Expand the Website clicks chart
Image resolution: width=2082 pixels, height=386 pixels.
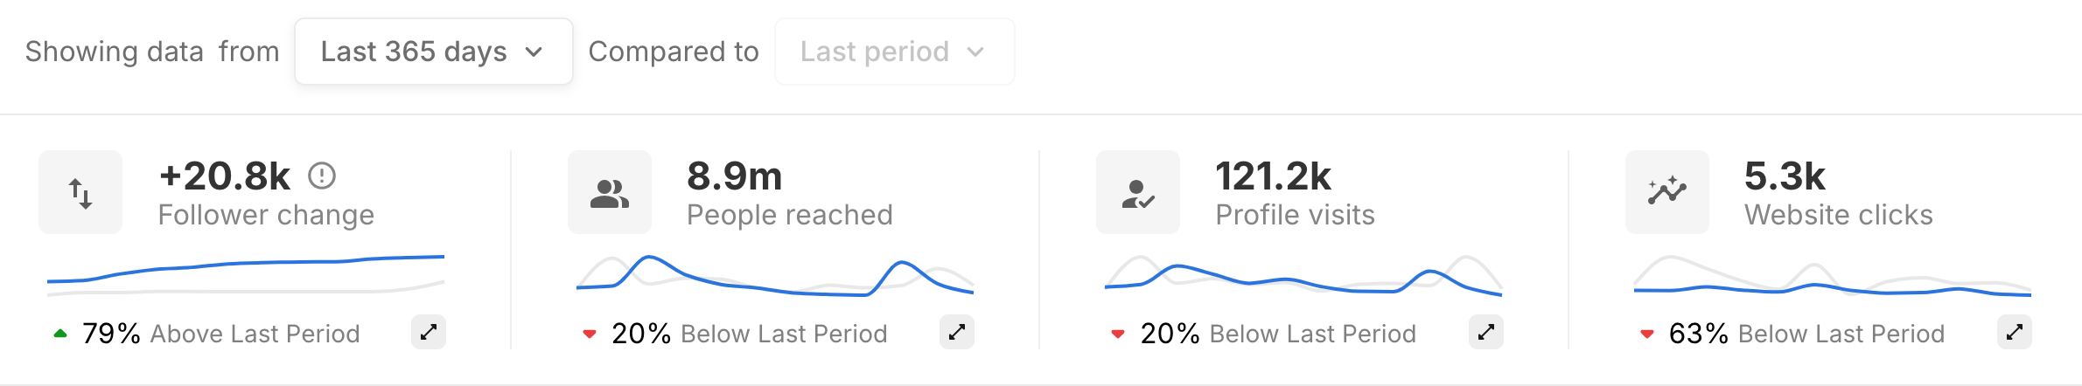click(2014, 332)
